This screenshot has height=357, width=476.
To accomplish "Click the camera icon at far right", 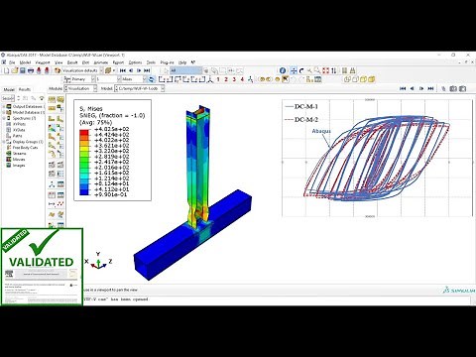I will [462, 88].
